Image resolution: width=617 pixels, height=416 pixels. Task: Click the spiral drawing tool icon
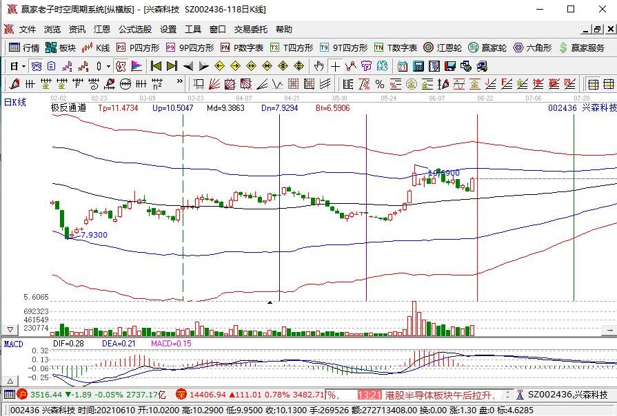pos(93,84)
